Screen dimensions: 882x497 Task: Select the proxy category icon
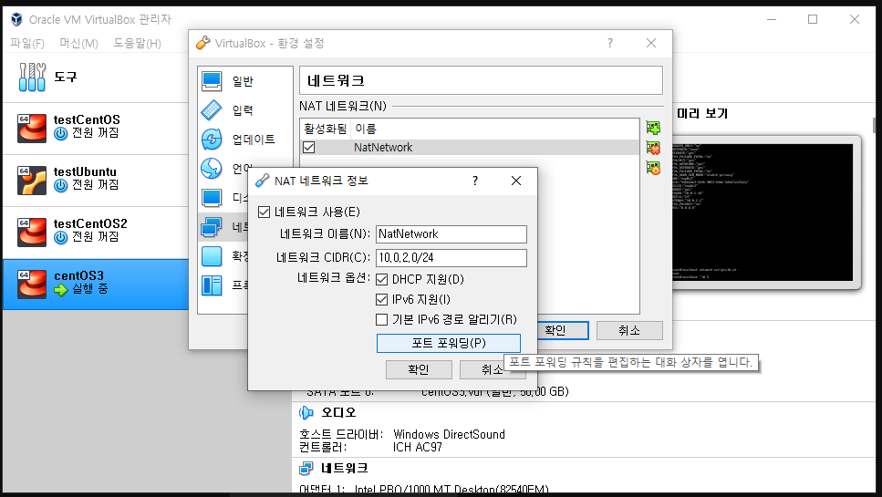(x=212, y=285)
